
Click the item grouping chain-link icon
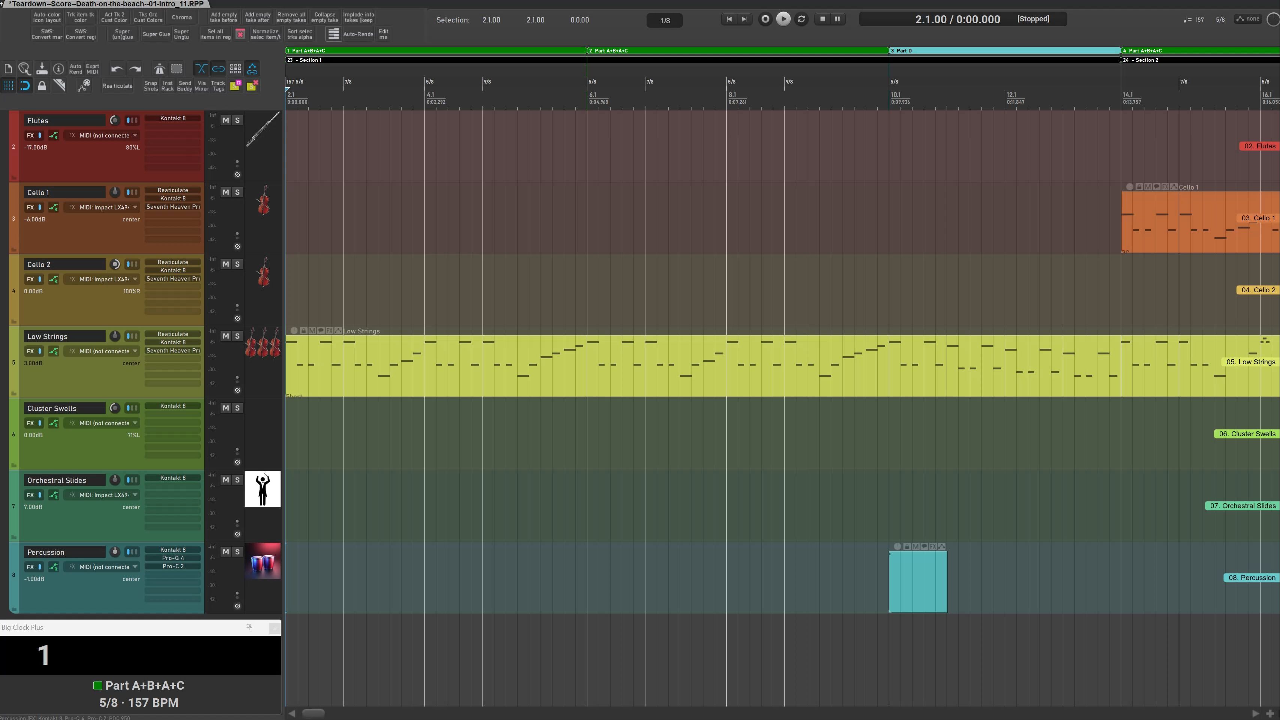click(x=218, y=69)
